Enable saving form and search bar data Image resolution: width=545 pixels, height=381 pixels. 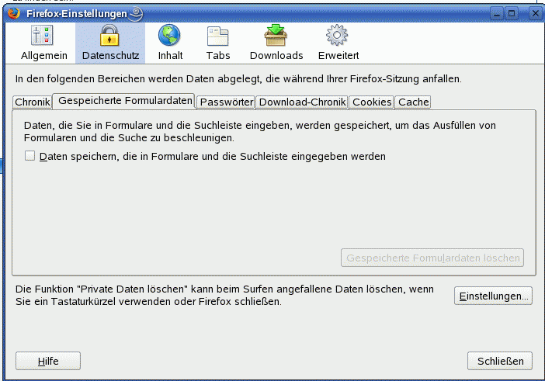[30, 156]
